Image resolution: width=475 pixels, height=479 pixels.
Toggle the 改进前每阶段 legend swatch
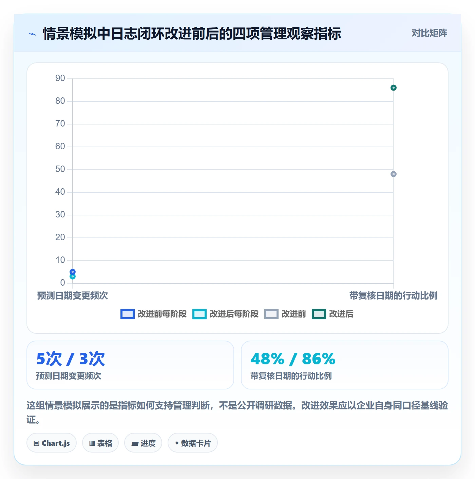click(128, 314)
